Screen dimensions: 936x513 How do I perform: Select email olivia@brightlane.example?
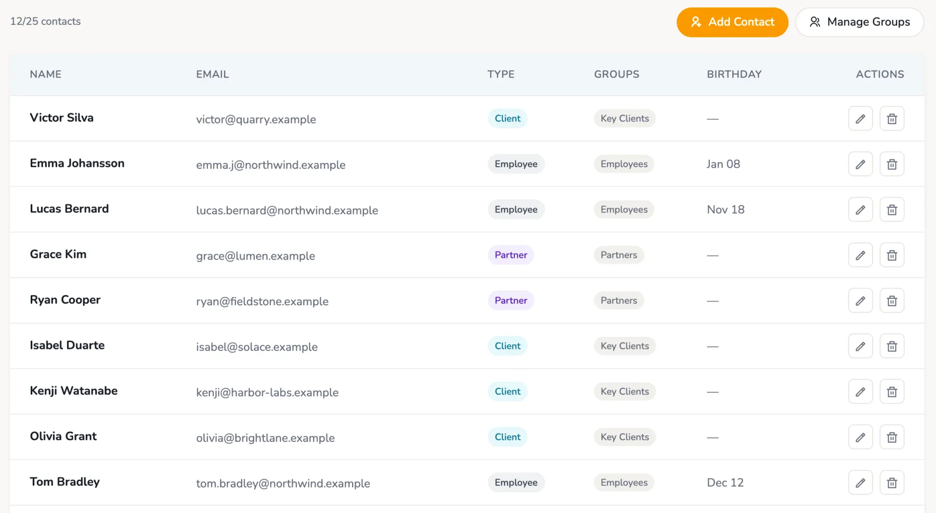[265, 438]
